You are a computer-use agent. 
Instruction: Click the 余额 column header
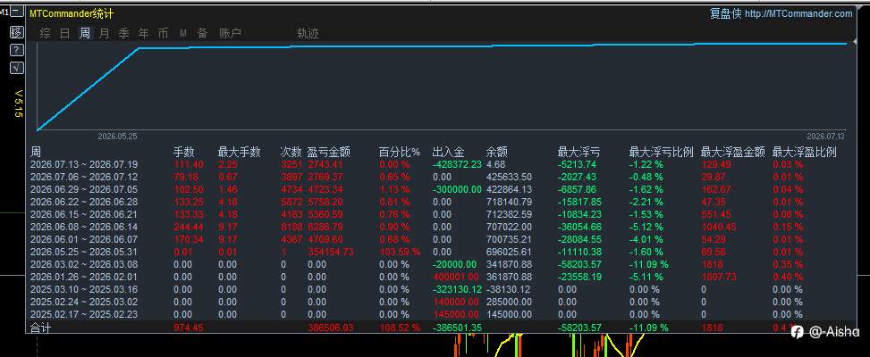click(x=497, y=153)
